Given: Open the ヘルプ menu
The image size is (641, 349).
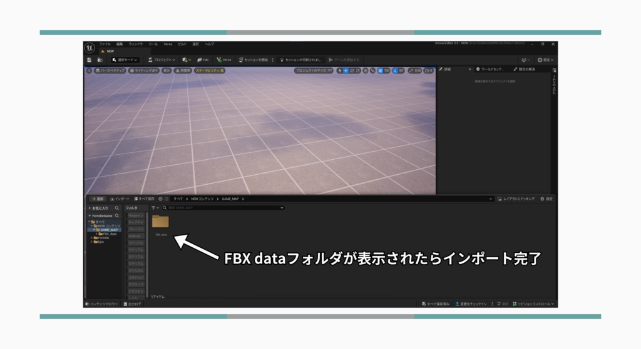Looking at the screenshot, I should point(209,44).
